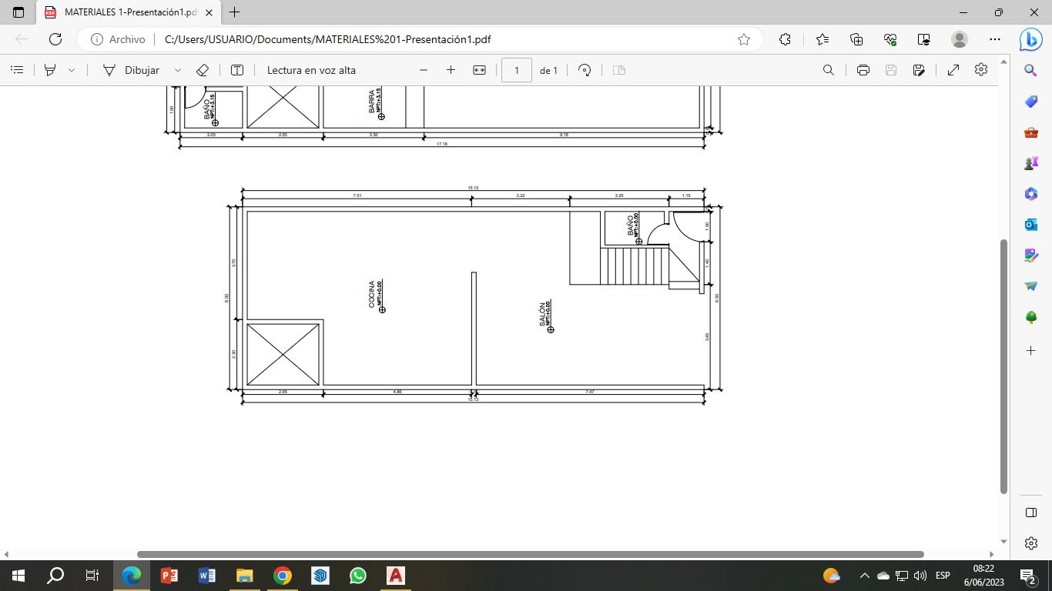The image size is (1052, 591).
Task: Zoom out of the PDF
Action: (424, 70)
